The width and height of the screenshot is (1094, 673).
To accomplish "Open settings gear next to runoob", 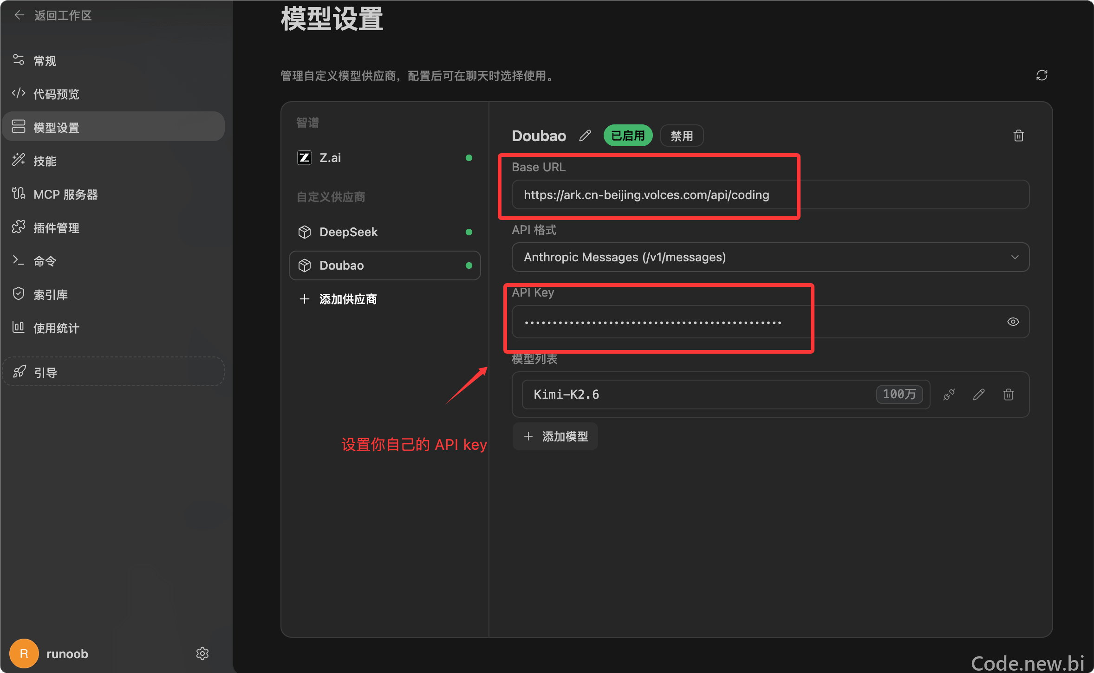I will point(202,654).
